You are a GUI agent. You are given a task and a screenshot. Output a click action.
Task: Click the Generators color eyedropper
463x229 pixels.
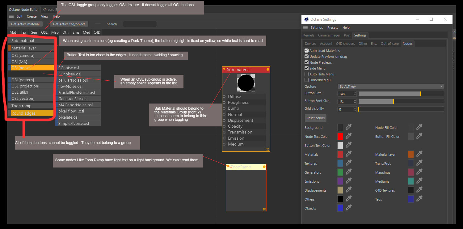coord(349,172)
